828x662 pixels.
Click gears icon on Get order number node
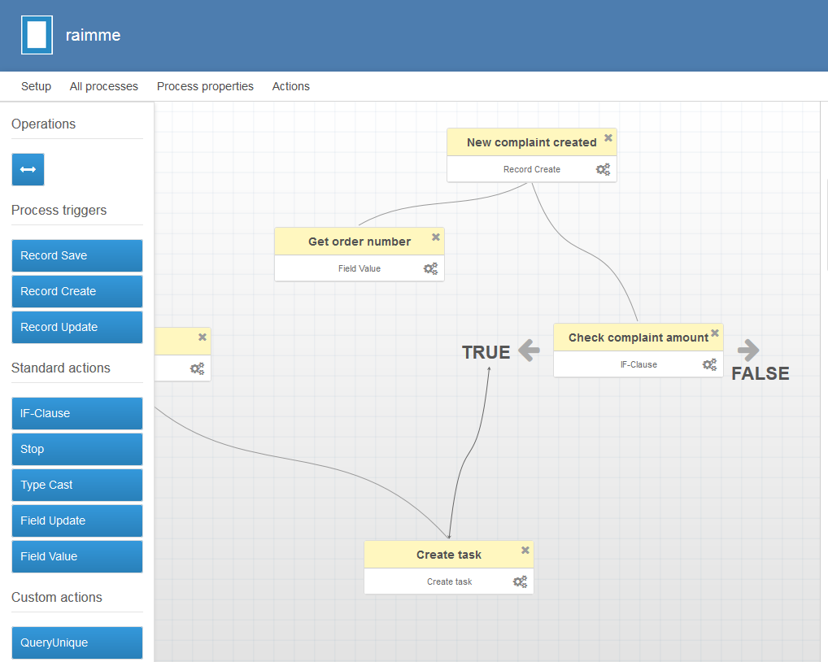(x=430, y=268)
